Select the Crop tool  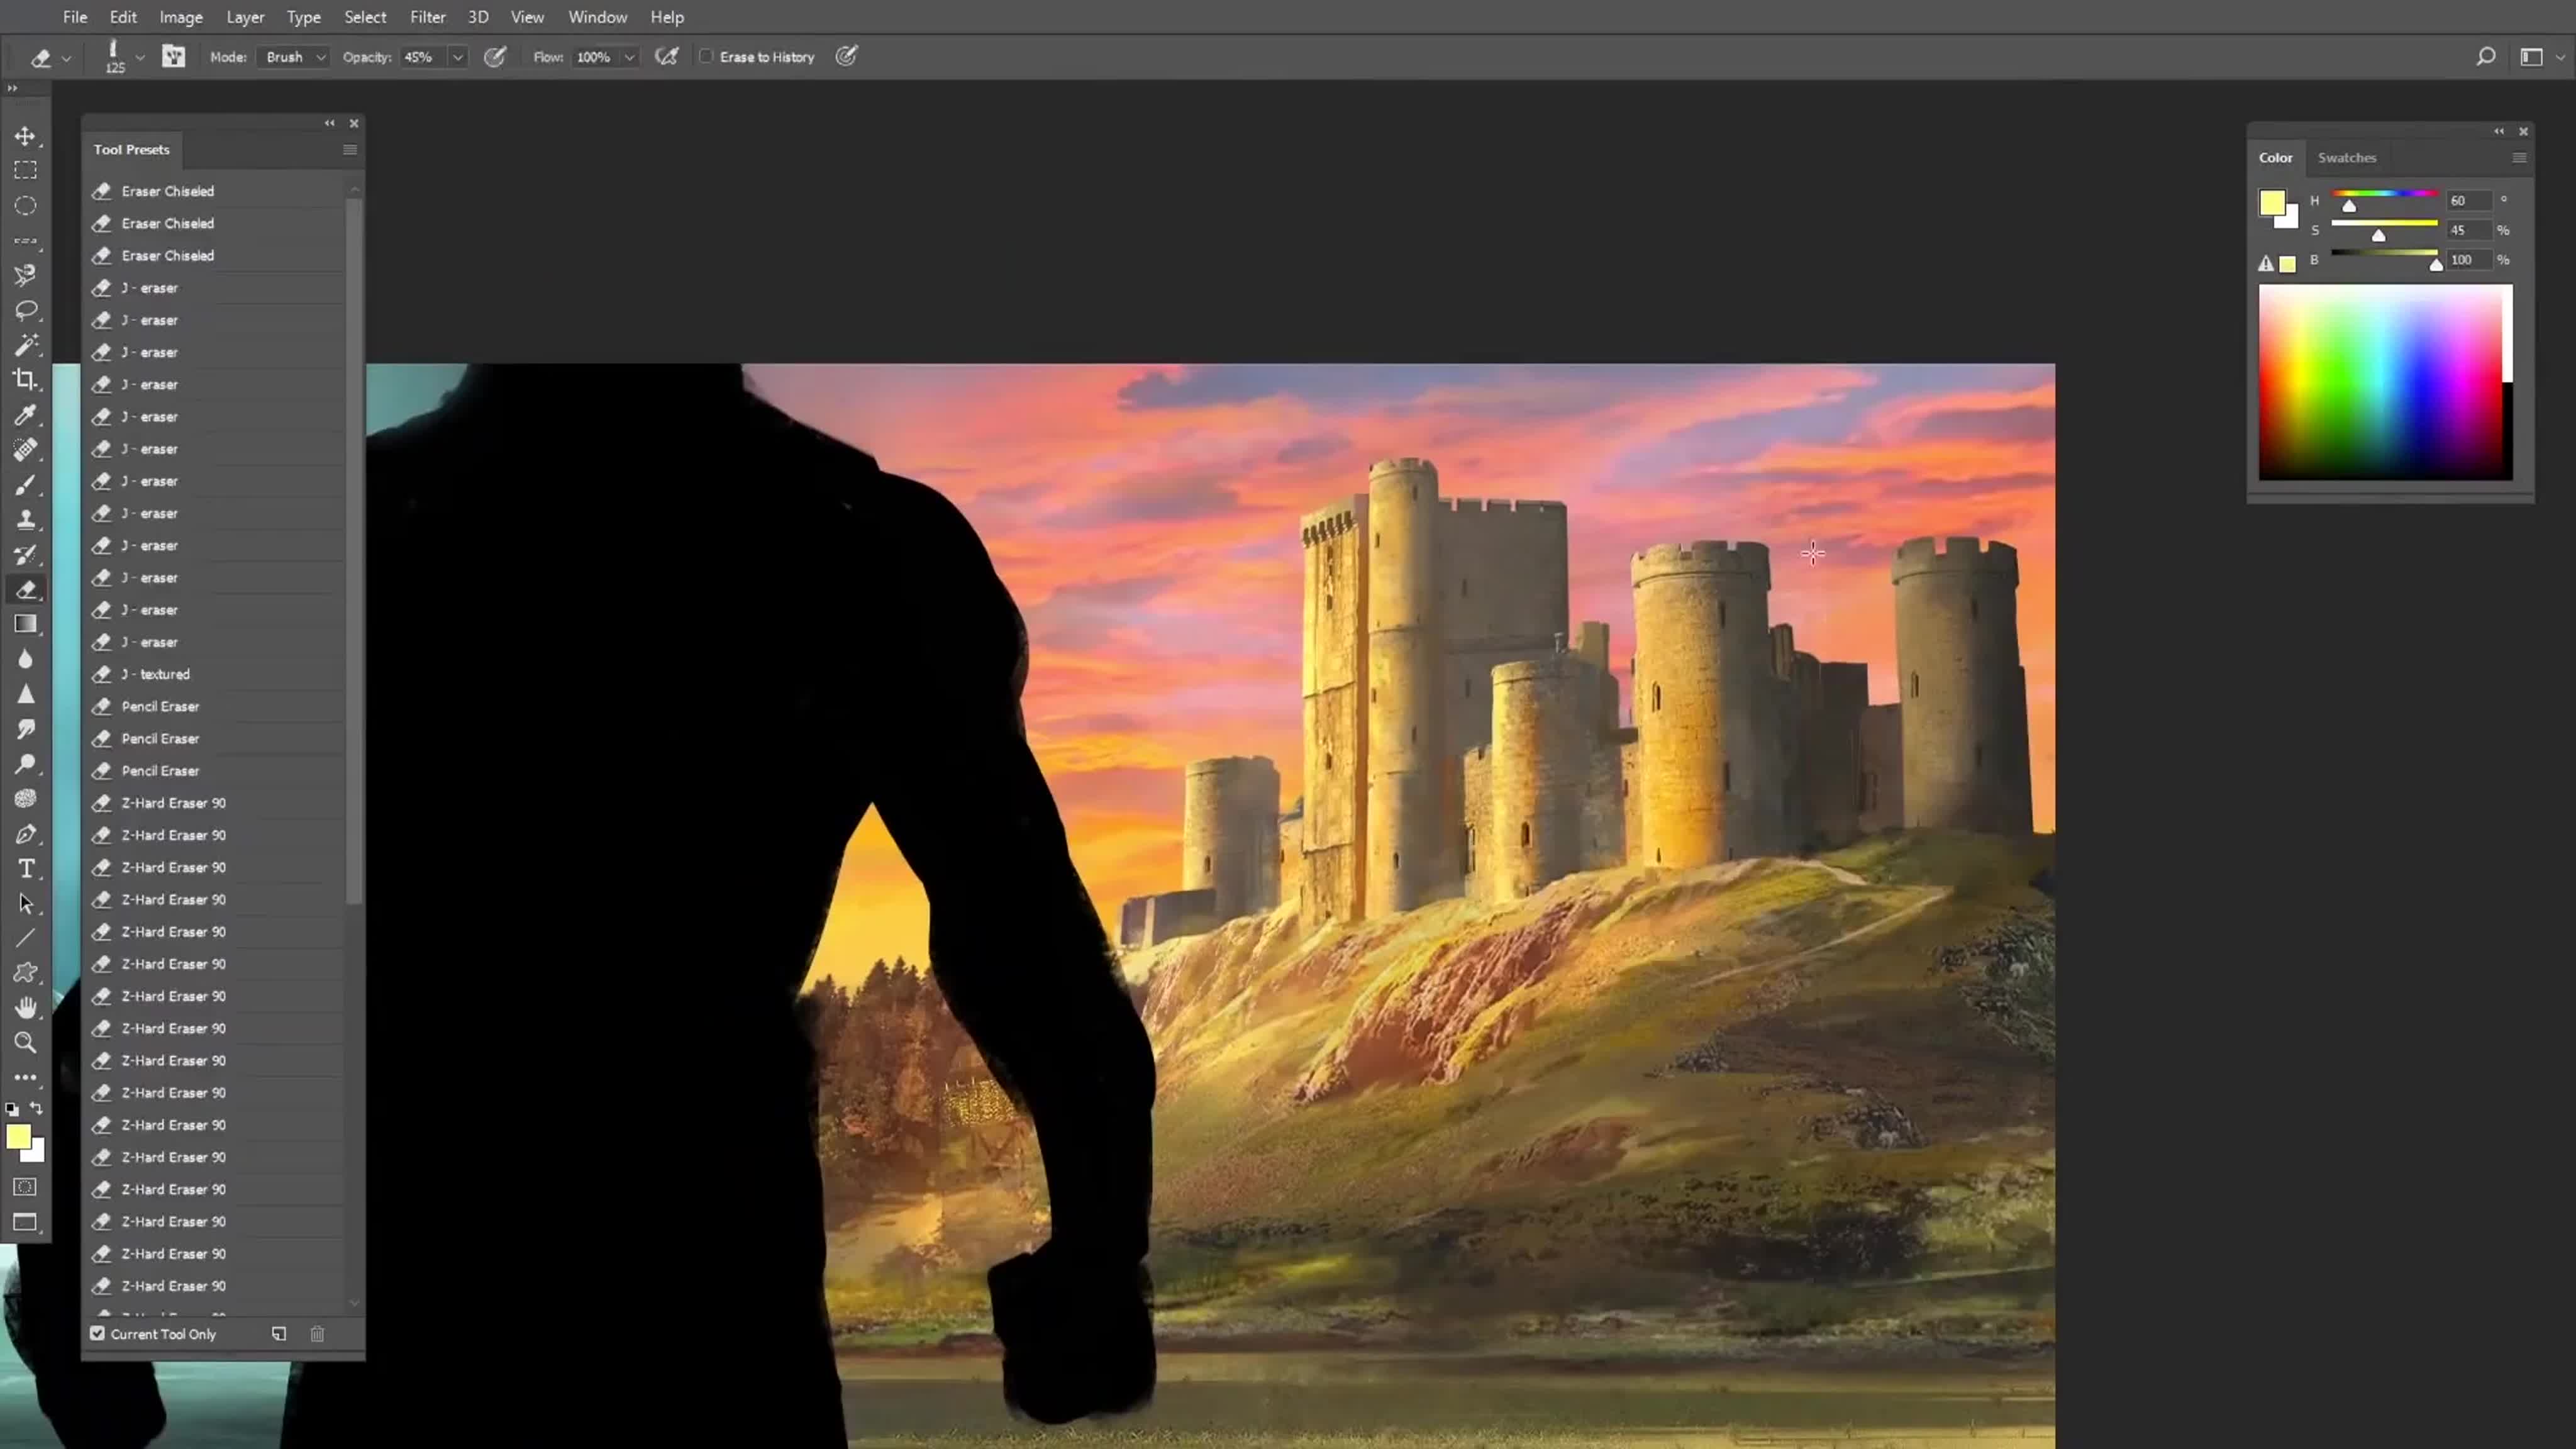coord(25,379)
